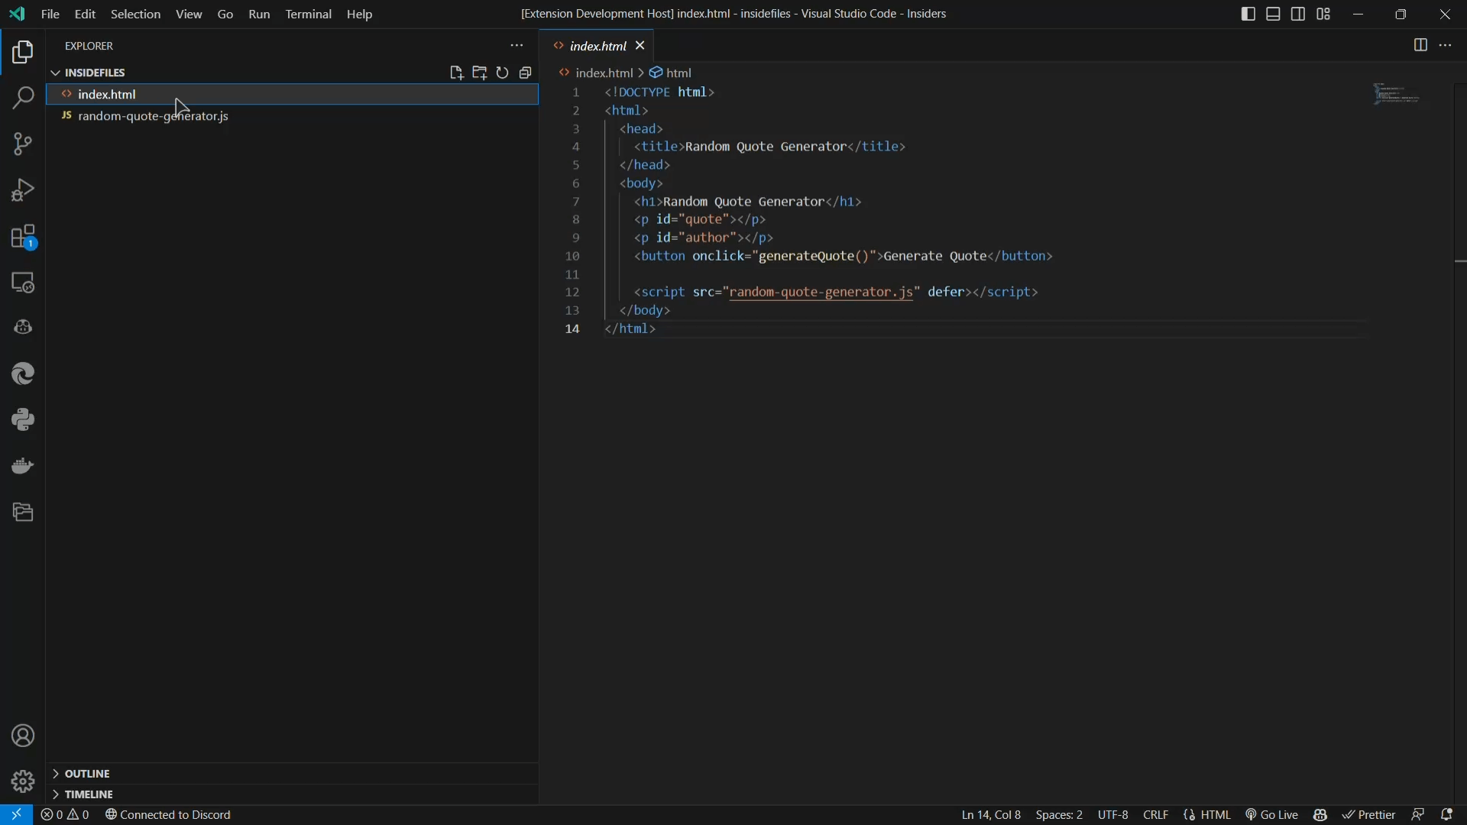Open the File menu

[50, 15]
